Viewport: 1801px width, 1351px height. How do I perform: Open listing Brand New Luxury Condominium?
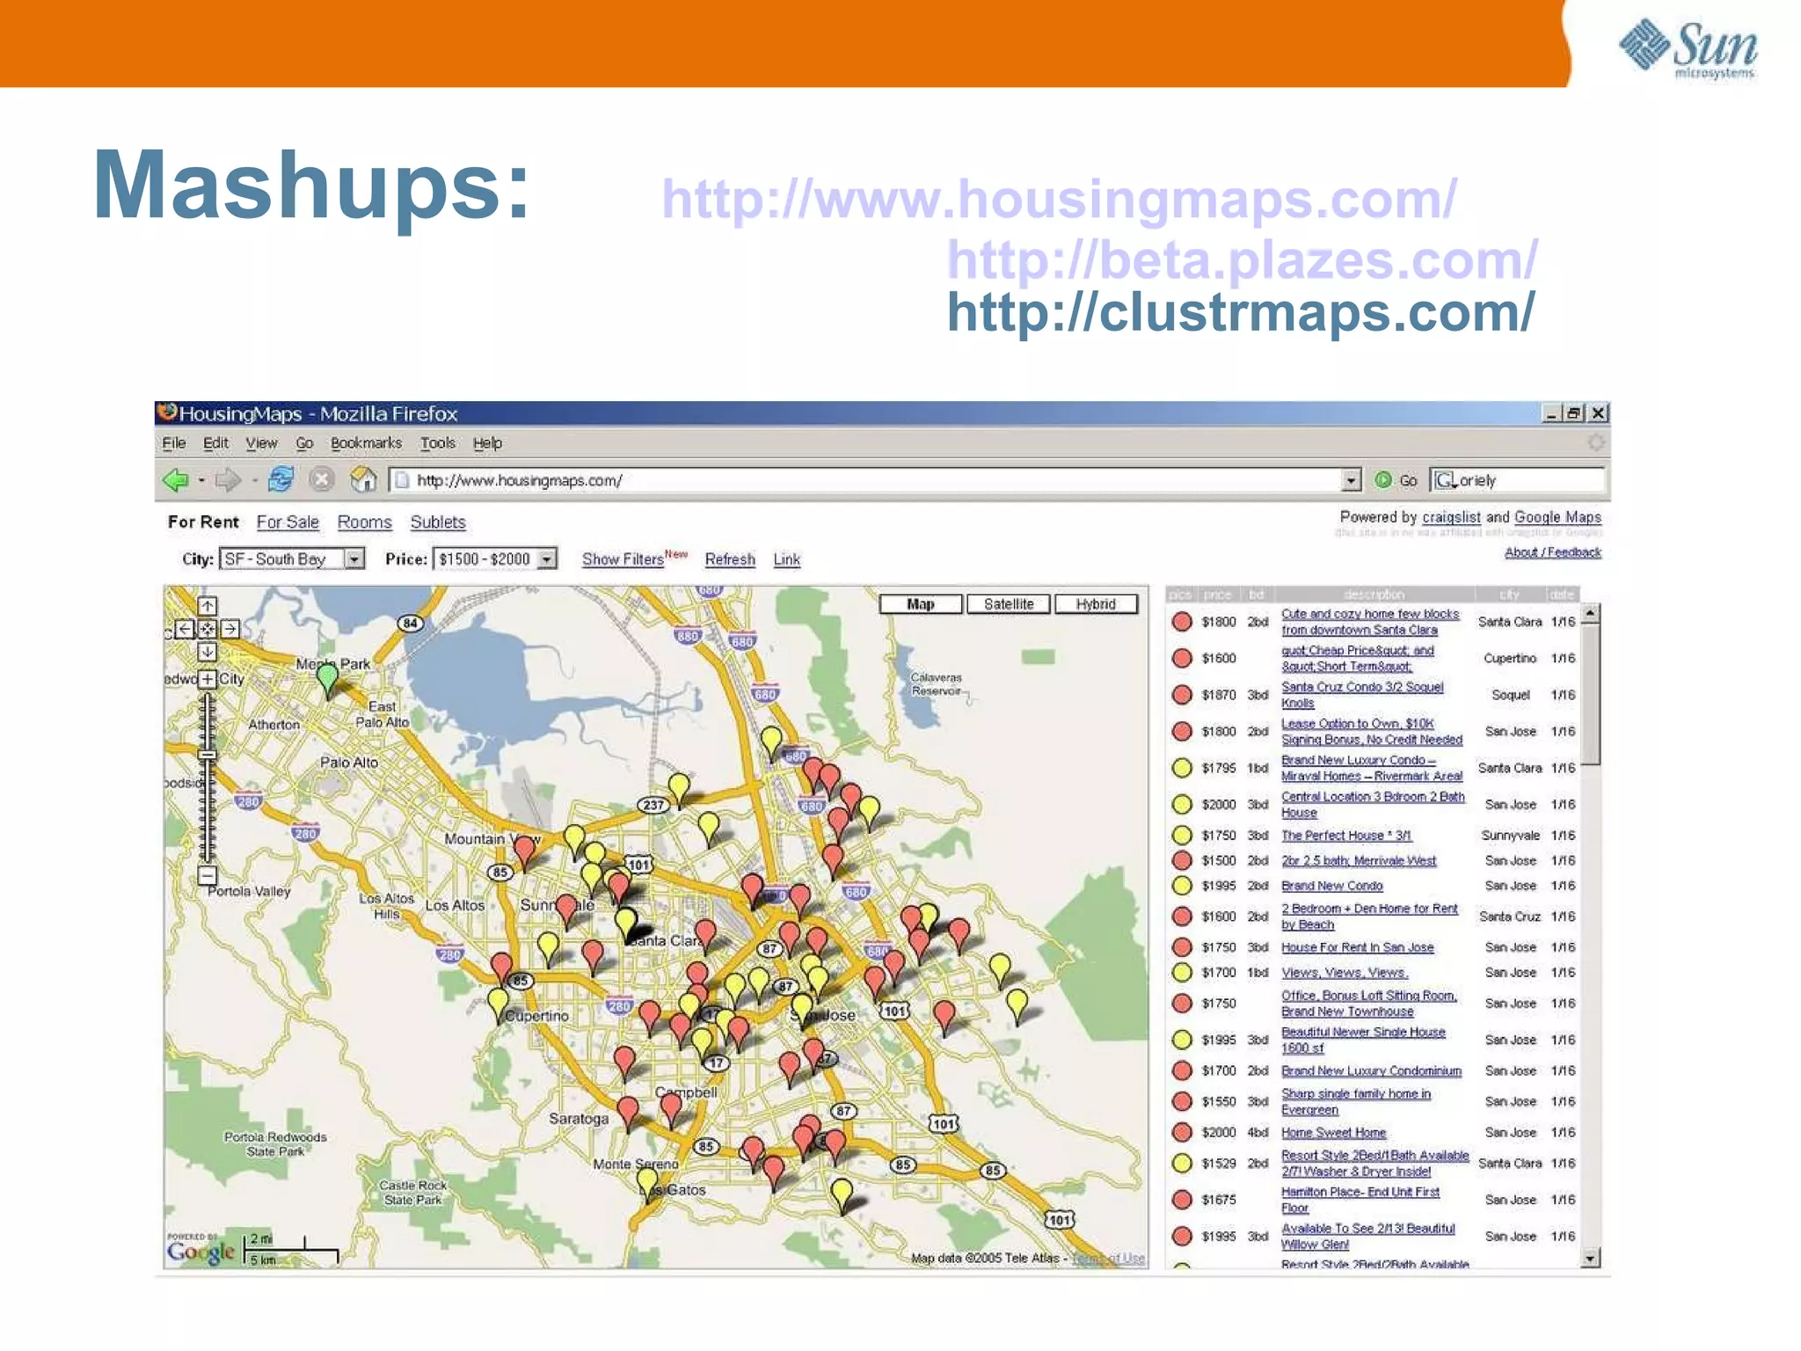point(1371,1070)
